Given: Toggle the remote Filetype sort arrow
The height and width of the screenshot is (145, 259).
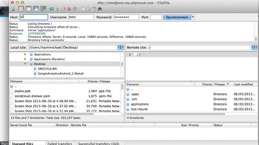Looking at the screenshot, I should click(228, 84).
